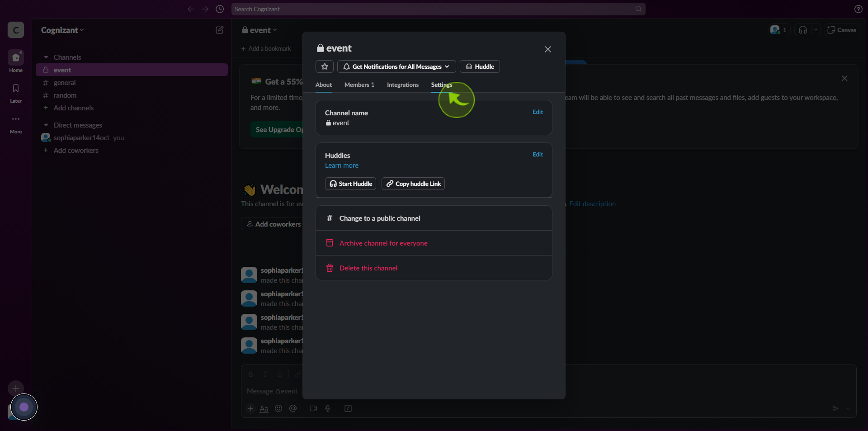Image resolution: width=868 pixels, height=431 pixels.
Task: Toggle strikethrough formatting in composer
Action: tap(279, 374)
